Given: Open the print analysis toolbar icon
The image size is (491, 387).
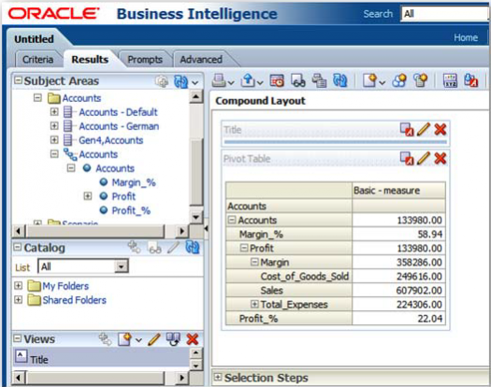Looking at the screenshot, I should click(x=219, y=80).
